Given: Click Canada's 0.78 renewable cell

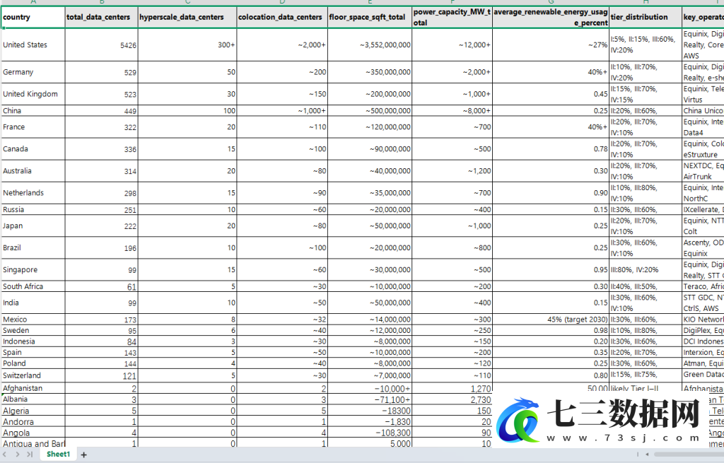Looking at the screenshot, I should (551, 149).
